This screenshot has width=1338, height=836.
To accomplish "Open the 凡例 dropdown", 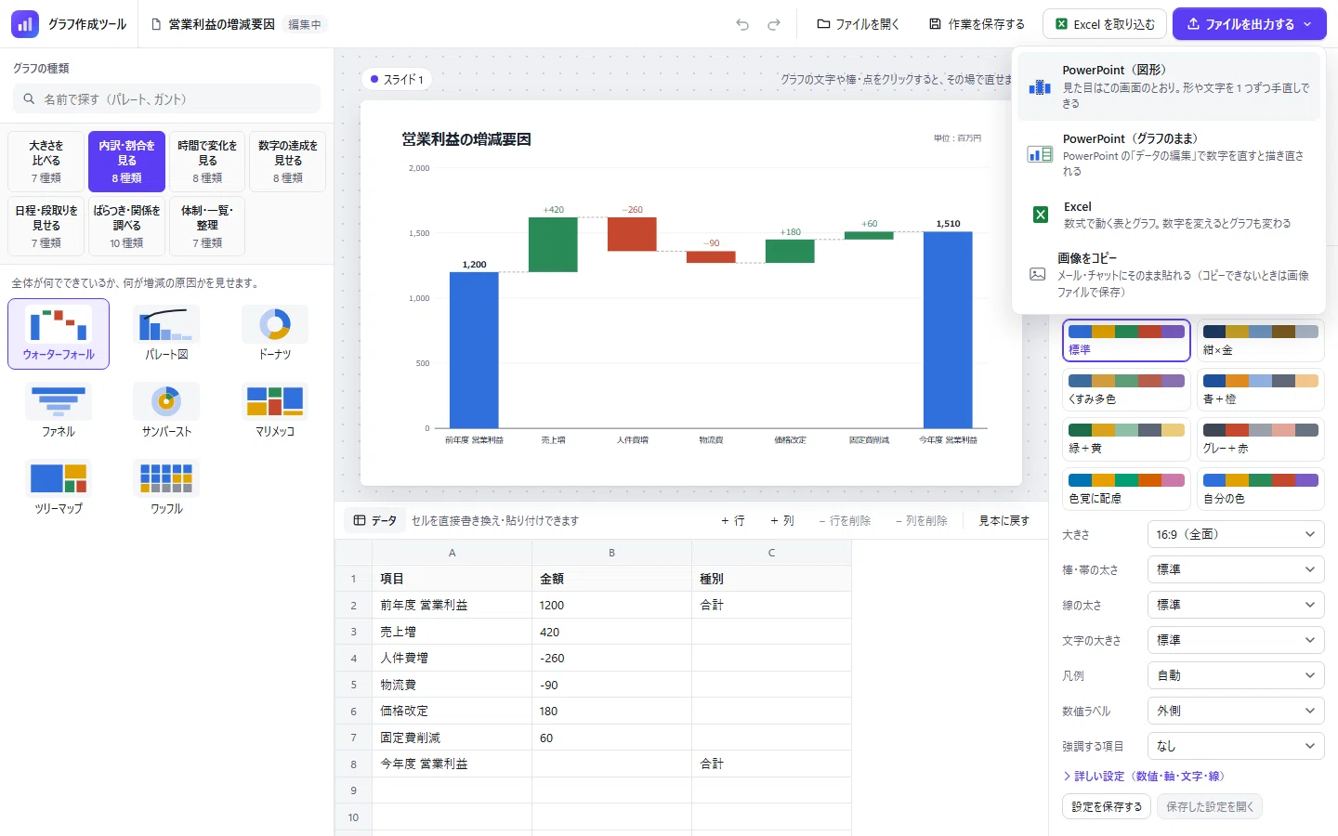I will (x=1236, y=675).
